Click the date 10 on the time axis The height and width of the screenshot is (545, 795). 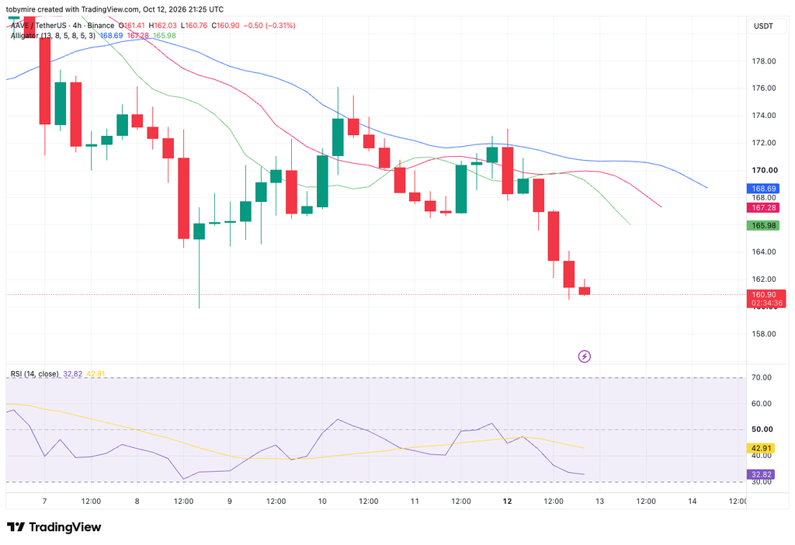[322, 501]
